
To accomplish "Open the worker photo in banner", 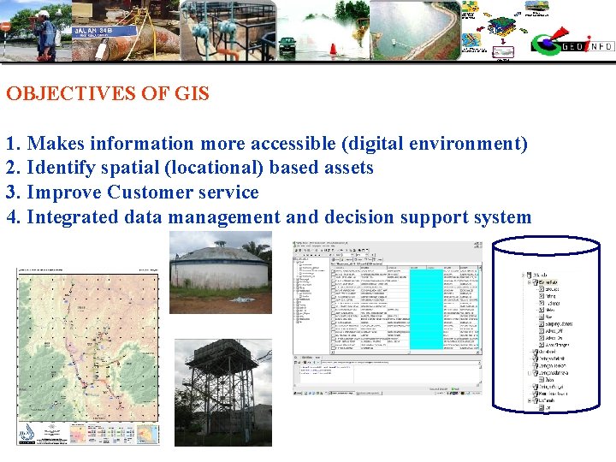I will (36, 30).
